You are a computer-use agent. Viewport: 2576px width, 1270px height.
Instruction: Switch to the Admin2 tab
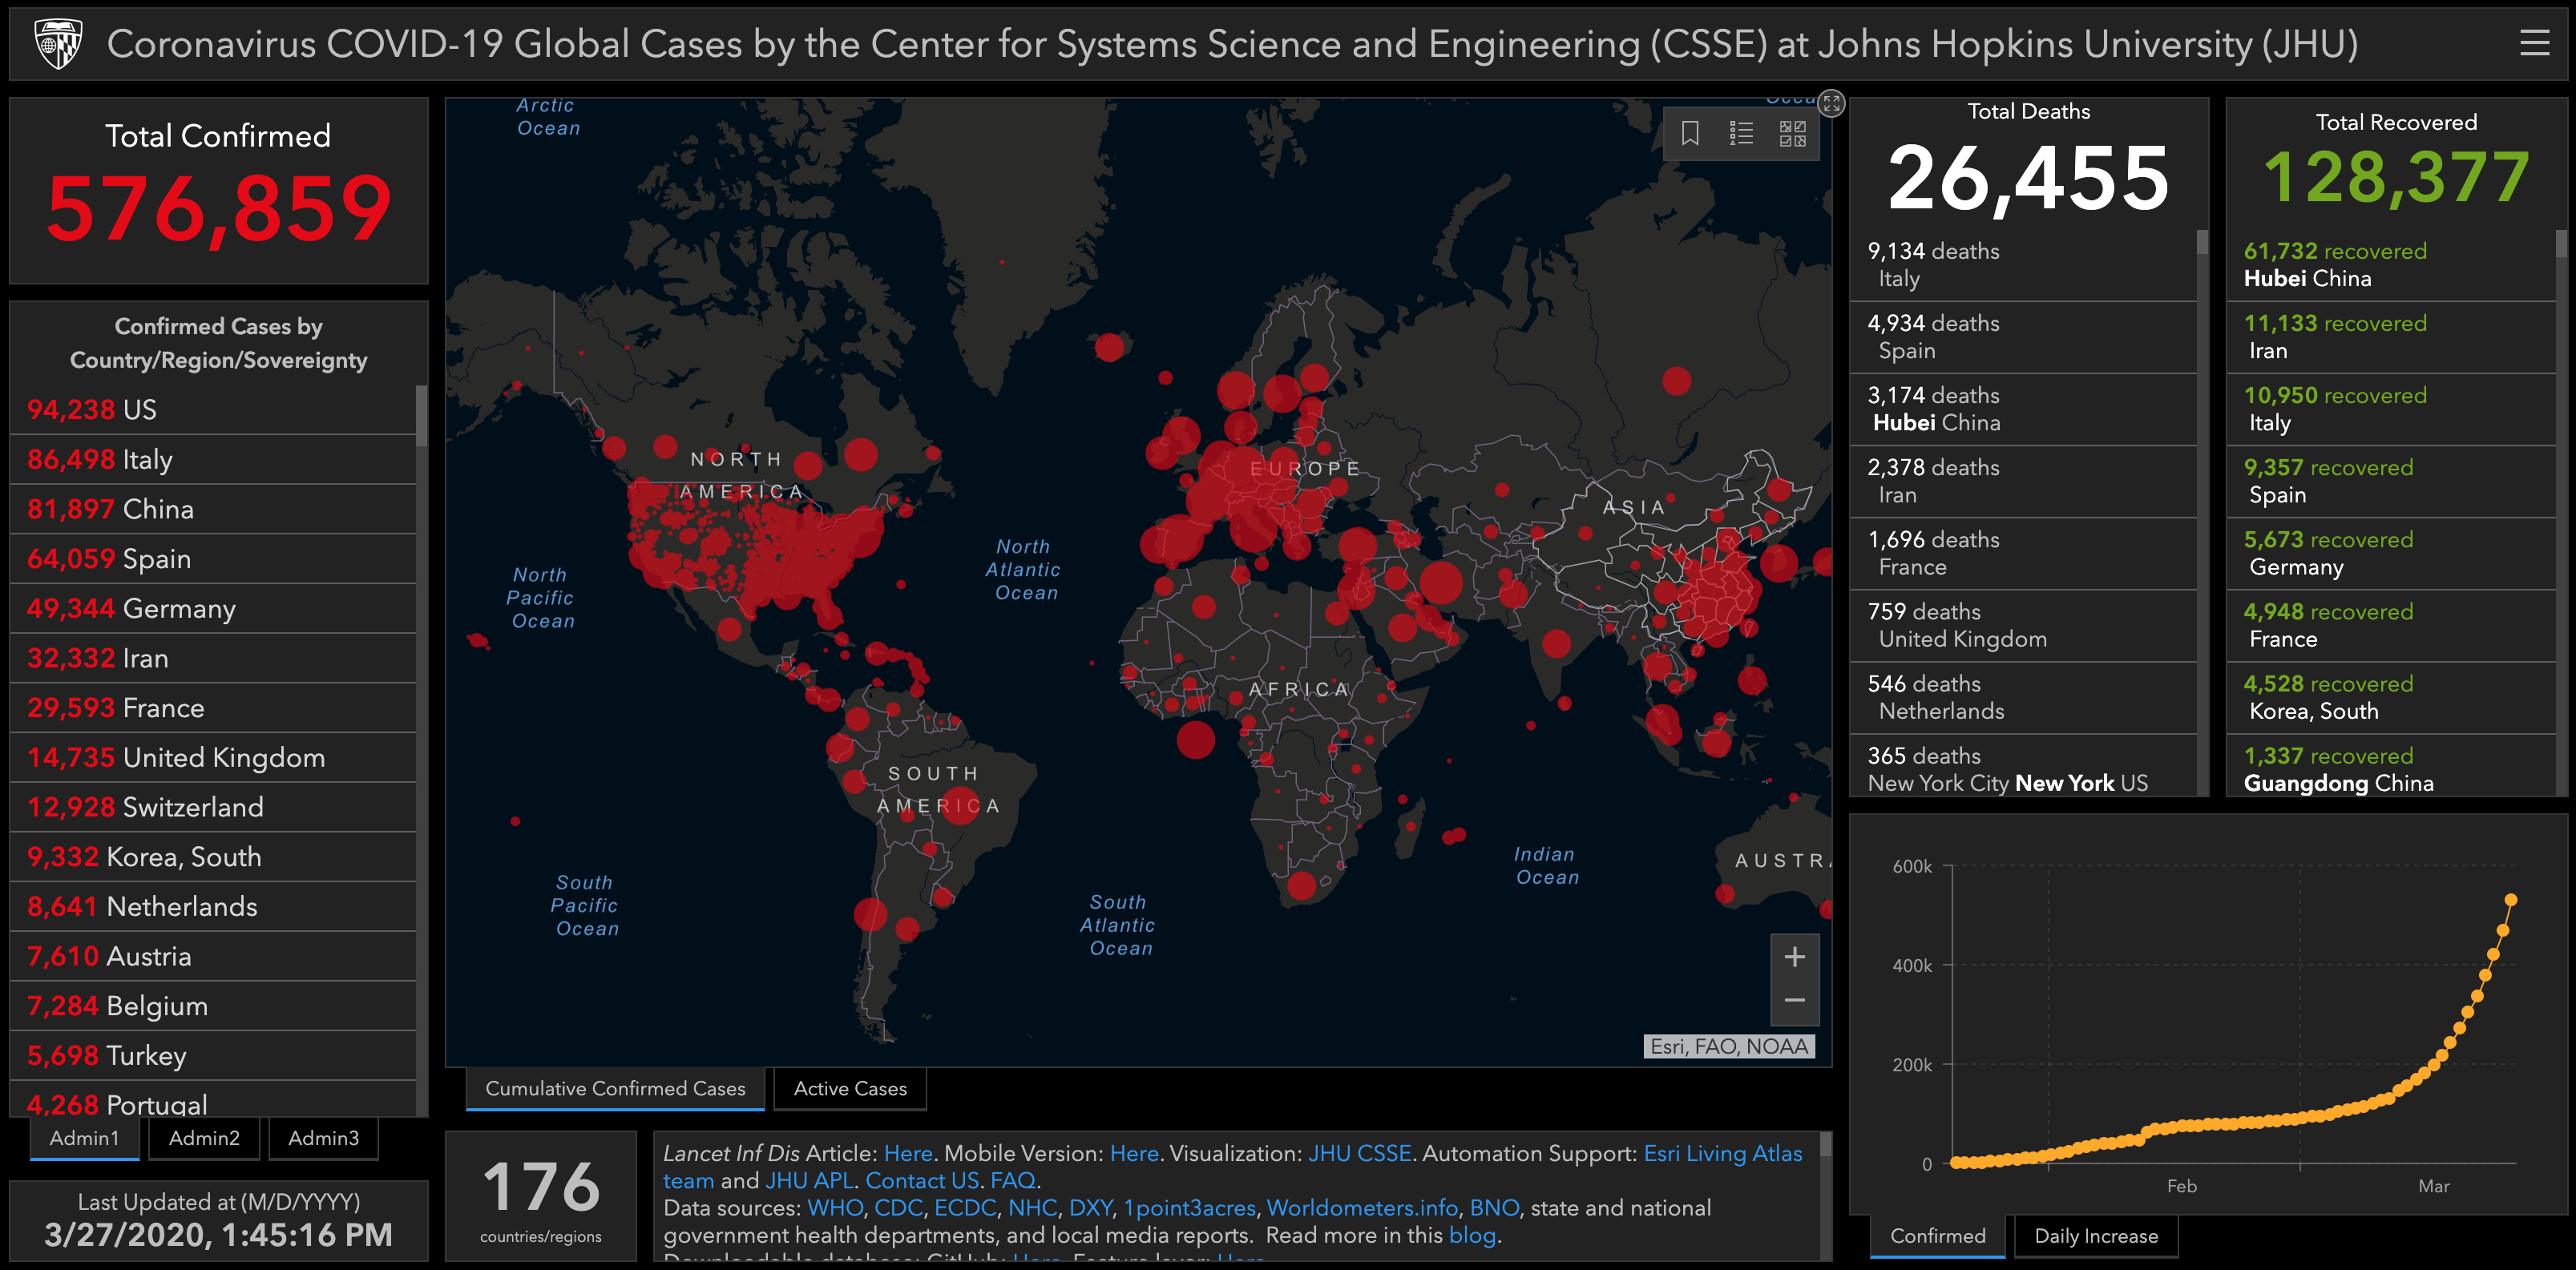coord(203,1138)
